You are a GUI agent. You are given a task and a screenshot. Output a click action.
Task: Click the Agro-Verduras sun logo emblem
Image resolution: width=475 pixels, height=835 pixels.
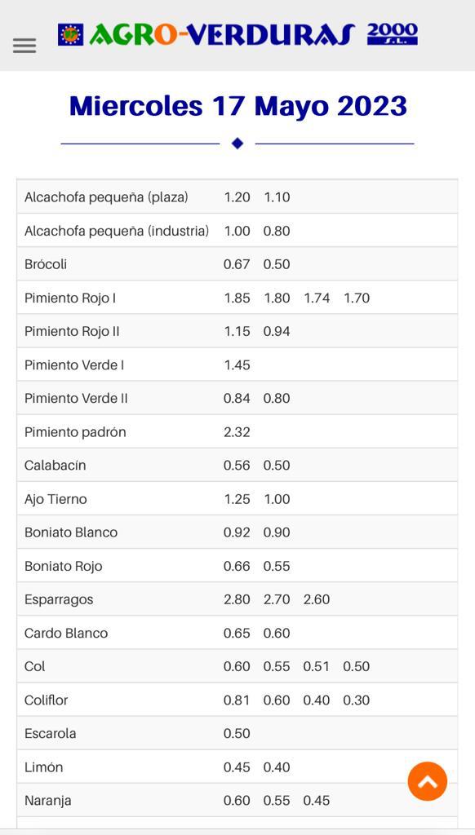pyautogui.click(x=71, y=34)
